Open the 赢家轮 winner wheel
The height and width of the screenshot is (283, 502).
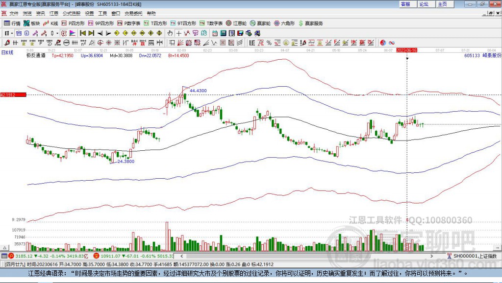(x=260, y=24)
